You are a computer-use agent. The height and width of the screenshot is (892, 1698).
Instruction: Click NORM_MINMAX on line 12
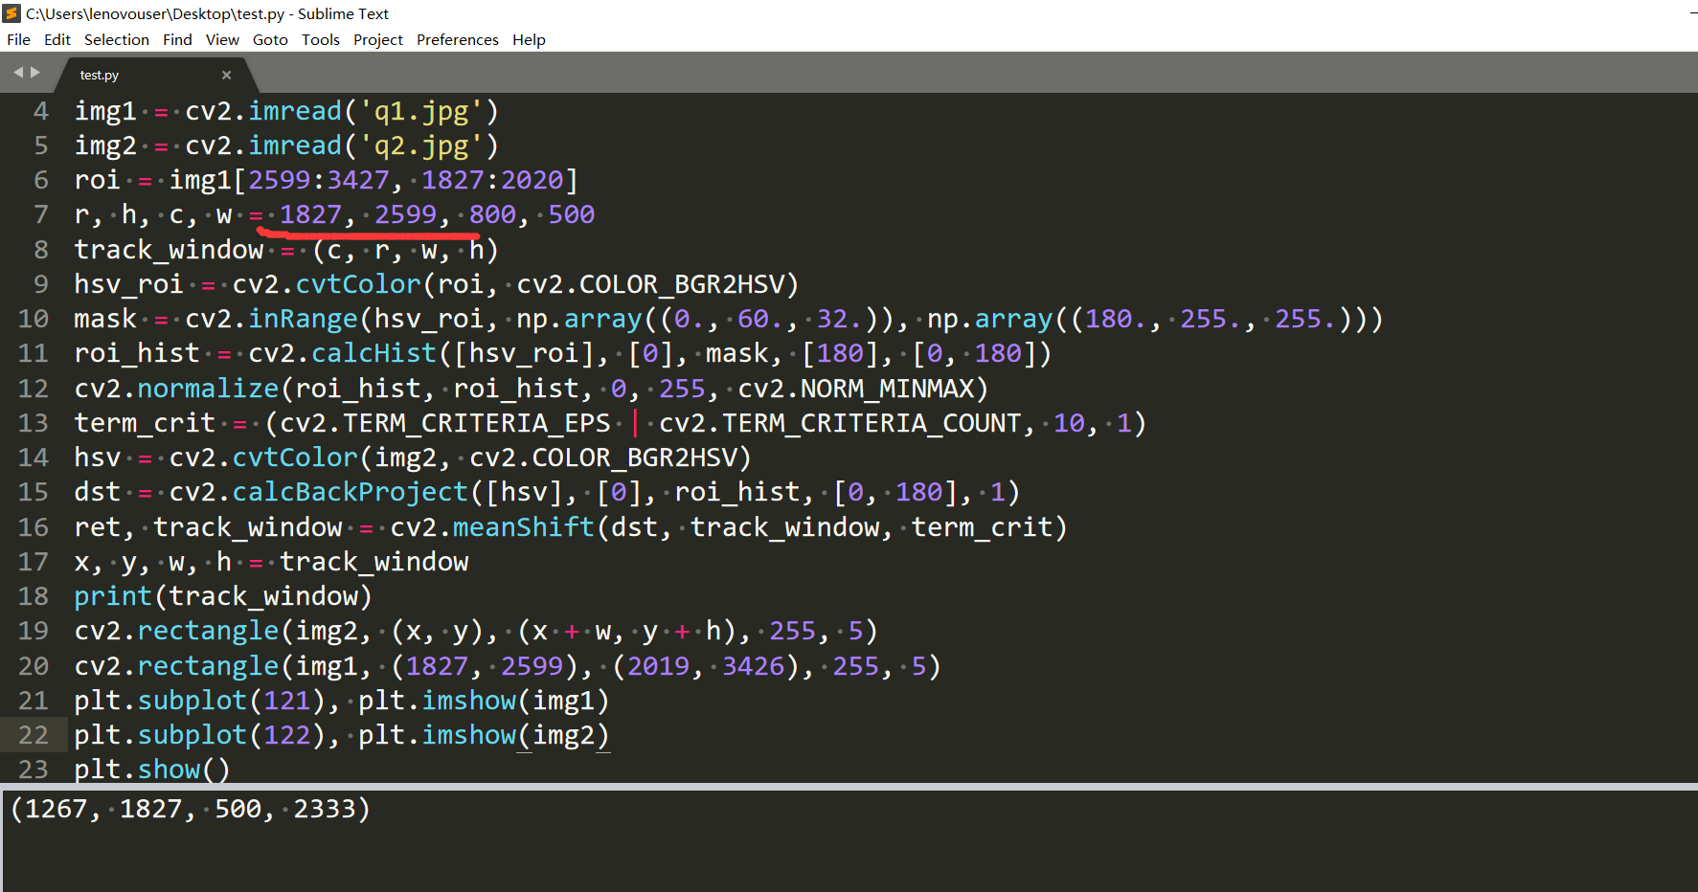887,389
